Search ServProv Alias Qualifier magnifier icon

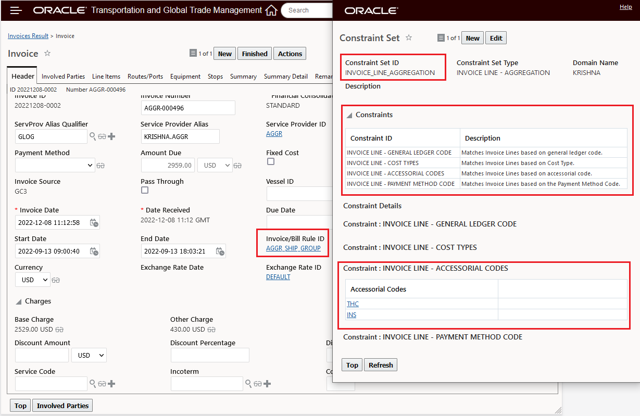[x=93, y=136]
